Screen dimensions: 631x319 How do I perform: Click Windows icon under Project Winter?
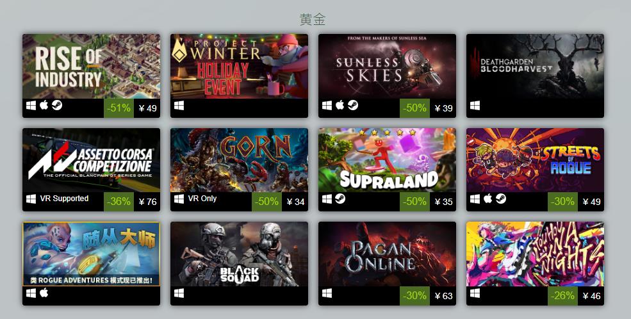pos(179,106)
